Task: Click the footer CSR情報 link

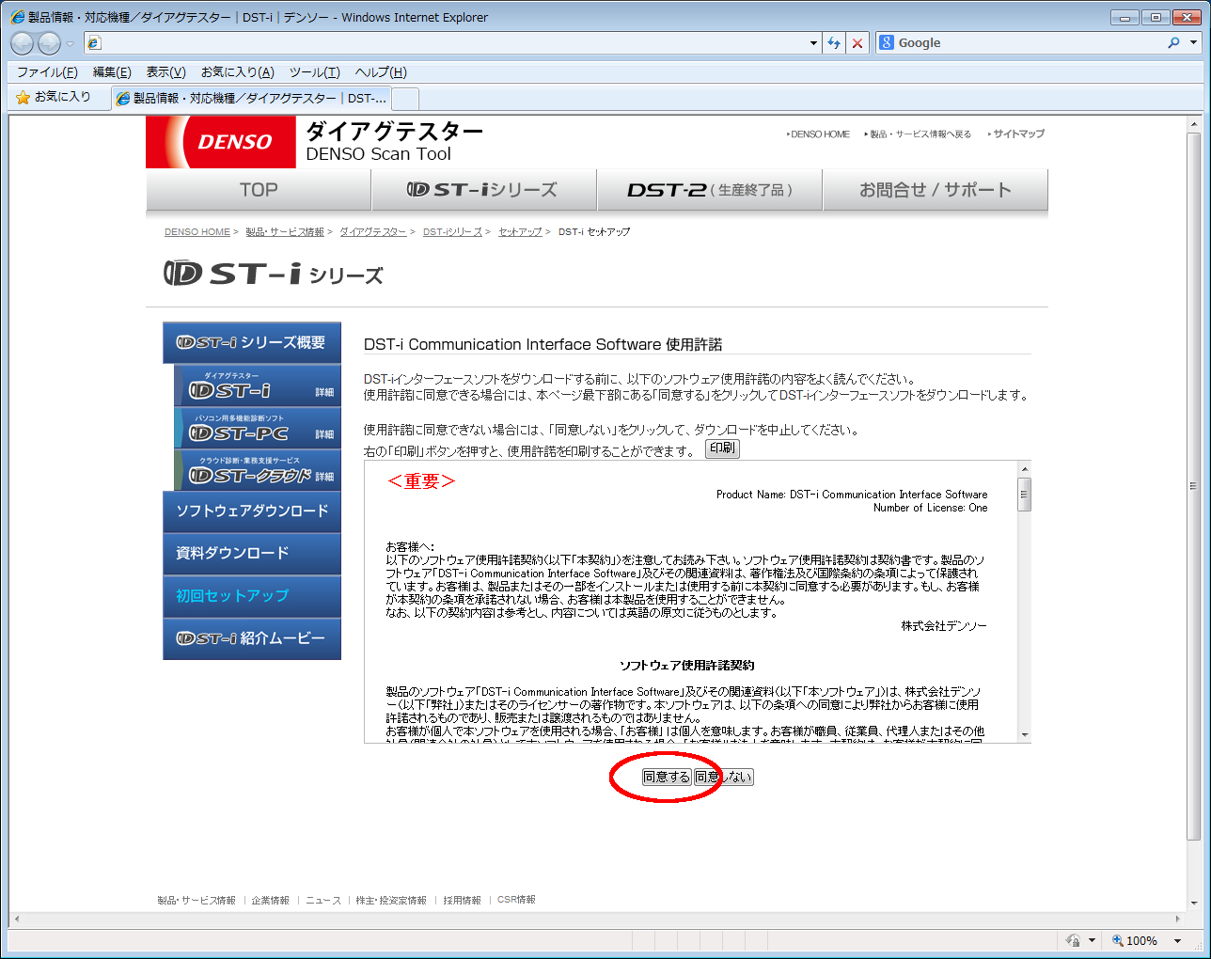Action: coord(516,901)
